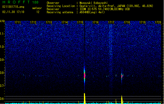The height and width of the screenshot is (104, 164).
Task: Click the large red meteor echo after 1715
Action: pos(85,76)
